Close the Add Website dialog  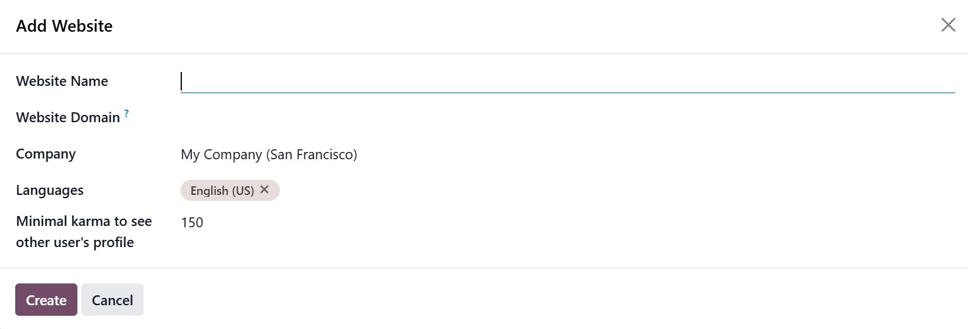click(947, 25)
